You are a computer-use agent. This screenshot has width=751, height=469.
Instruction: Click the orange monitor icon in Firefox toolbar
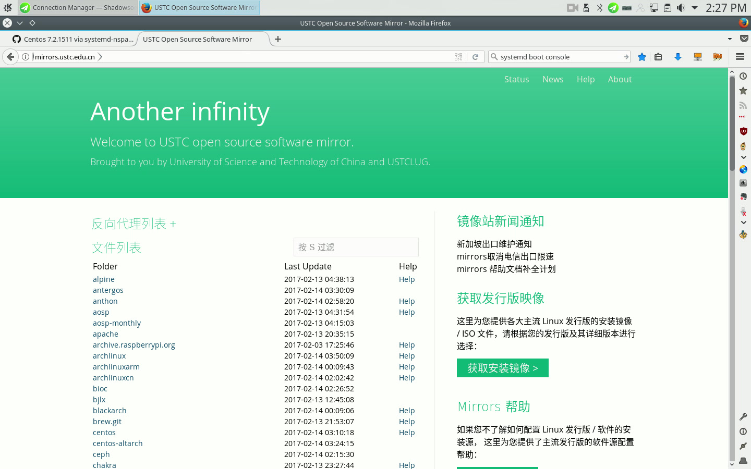click(698, 57)
